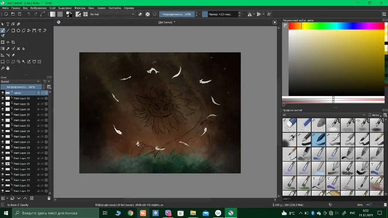This screenshot has height=218, width=388.
Task: Open the Файл menu
Action: [5, 8]
